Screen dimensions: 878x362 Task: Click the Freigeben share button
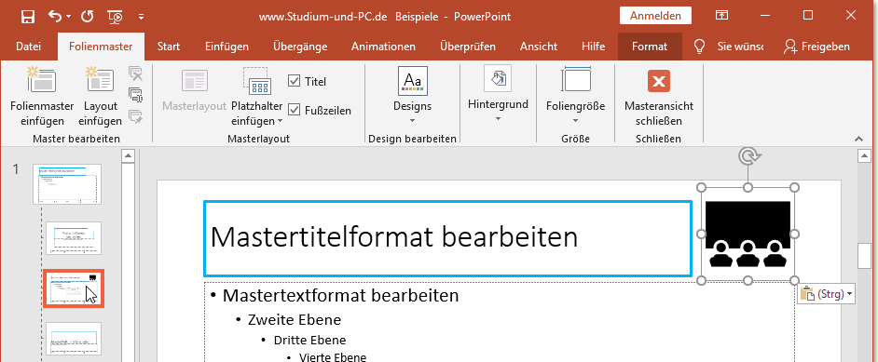pos(817,47)
